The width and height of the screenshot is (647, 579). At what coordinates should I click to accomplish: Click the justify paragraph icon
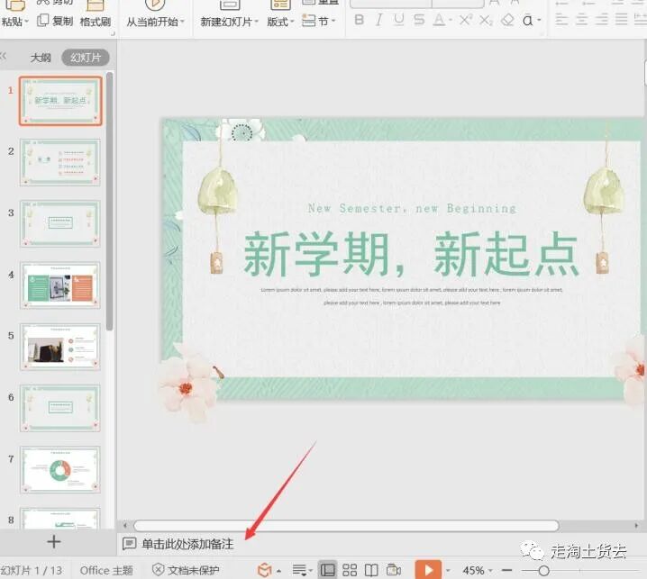pos(622,19)
